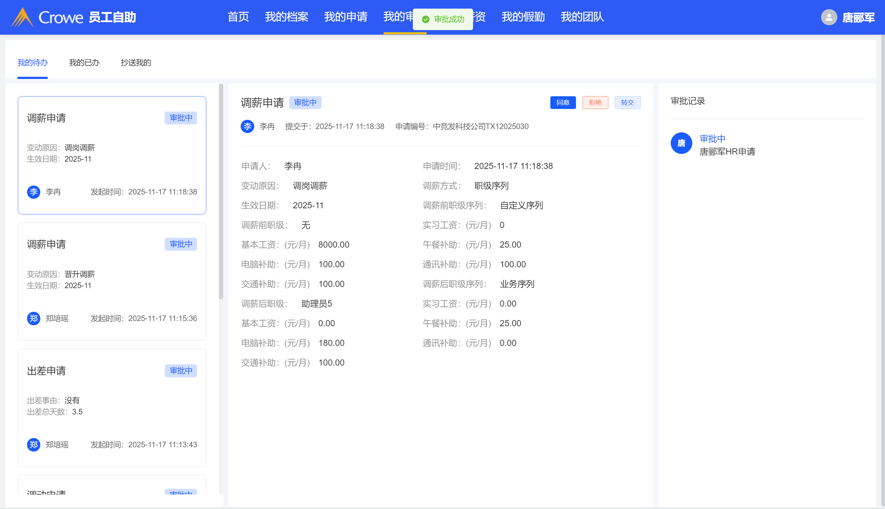Click 李冉's avatar in first card
Viewport: 885px width, 509px height.
click(34, 192)
